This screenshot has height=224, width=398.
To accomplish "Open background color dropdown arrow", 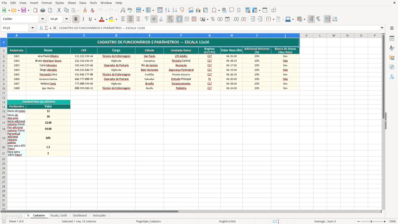I will coord(116,19).
